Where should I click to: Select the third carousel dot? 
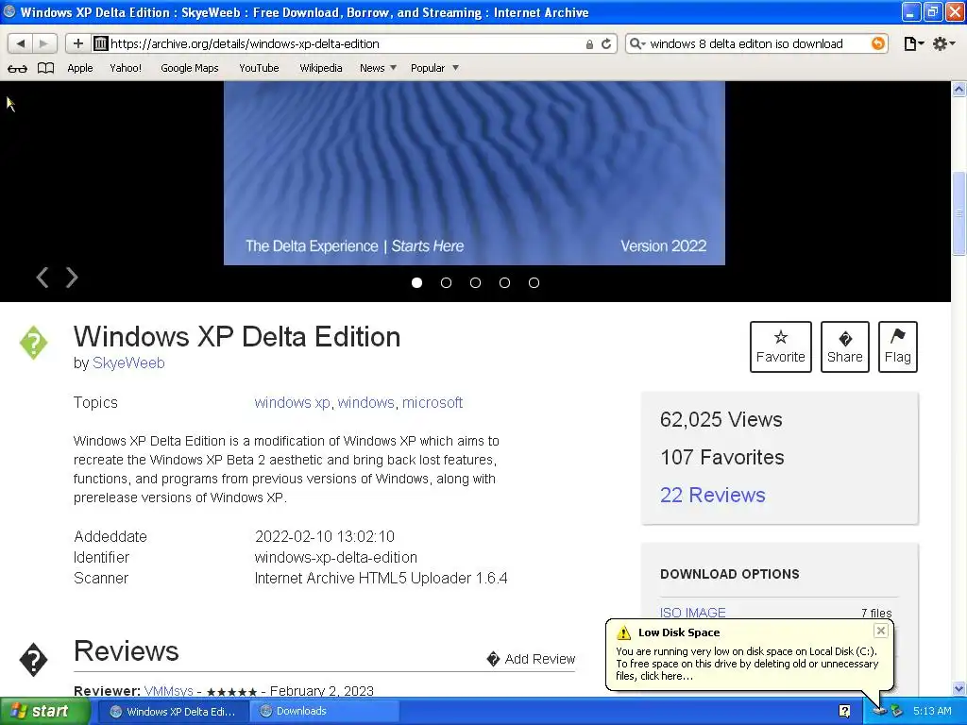click(x=476, y=282)
